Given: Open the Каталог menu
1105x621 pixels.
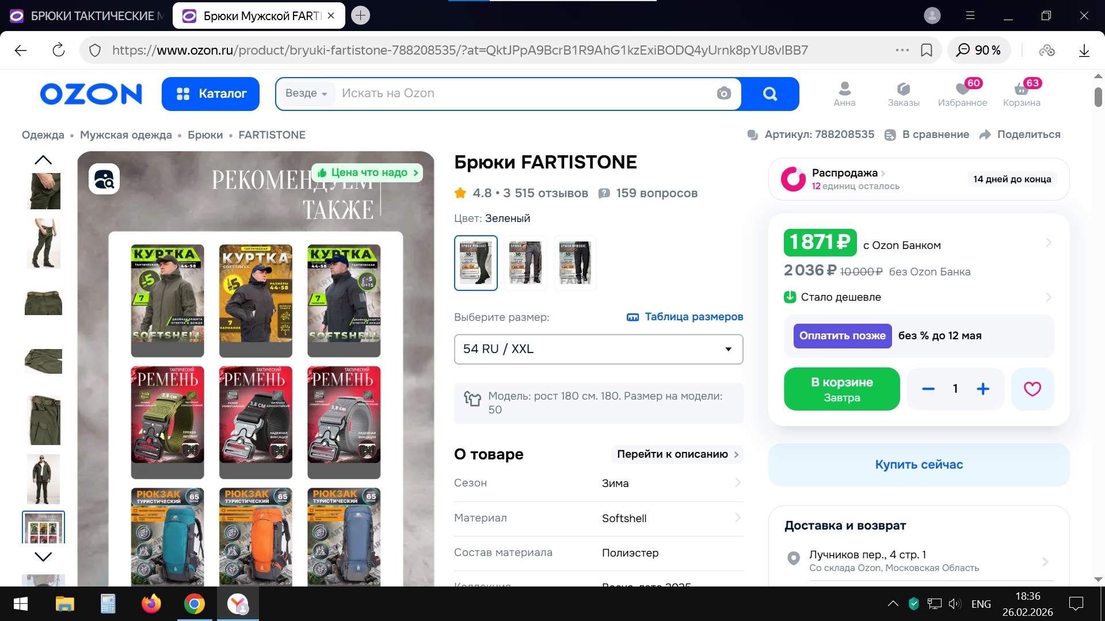Looking at the screenshot, I should [x=211, y=94].
